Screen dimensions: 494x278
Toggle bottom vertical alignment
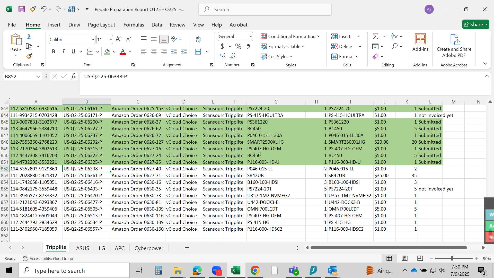click(164, 39)
